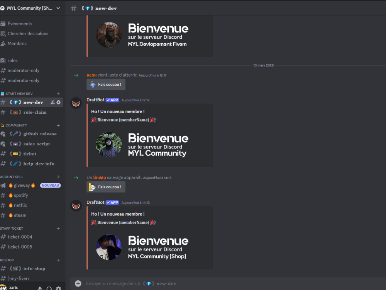Click DraftBot avatar on the 12:17 message
This screenshot has height=290, width=386.
(x=76, y=103)
